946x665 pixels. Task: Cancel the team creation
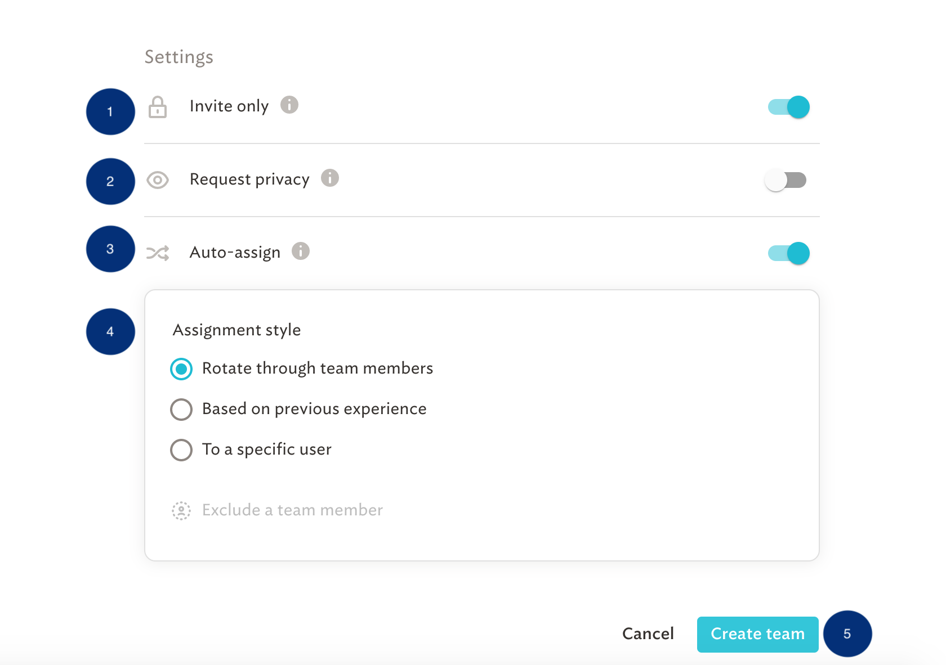point(648,634)
